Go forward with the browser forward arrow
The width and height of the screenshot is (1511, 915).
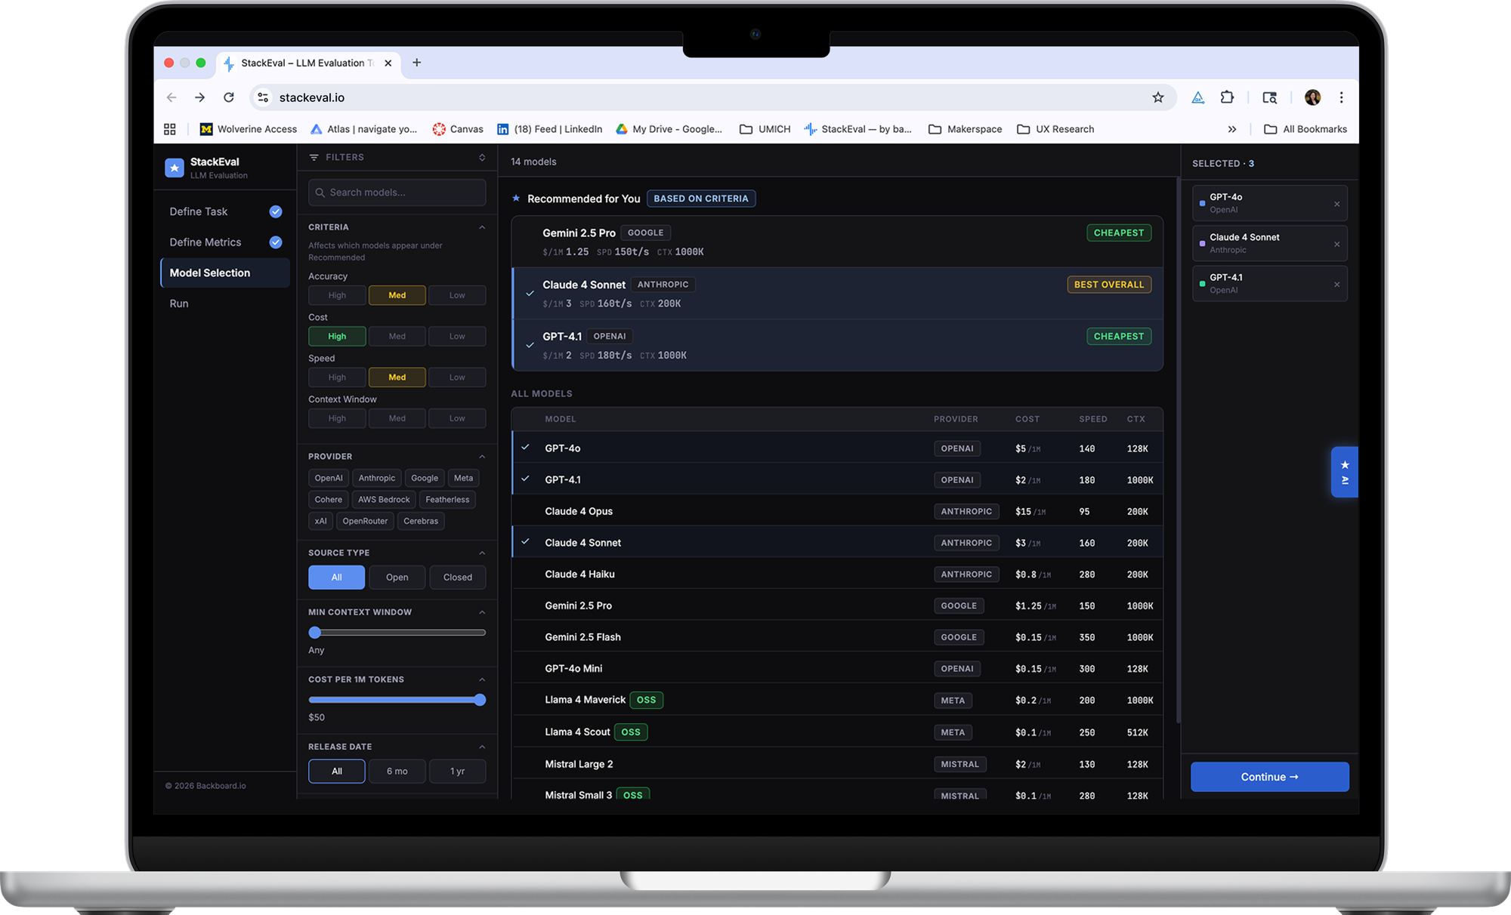(199, 97)
